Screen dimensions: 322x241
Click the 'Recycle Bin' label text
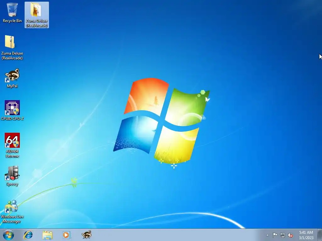tap(12, 21)
